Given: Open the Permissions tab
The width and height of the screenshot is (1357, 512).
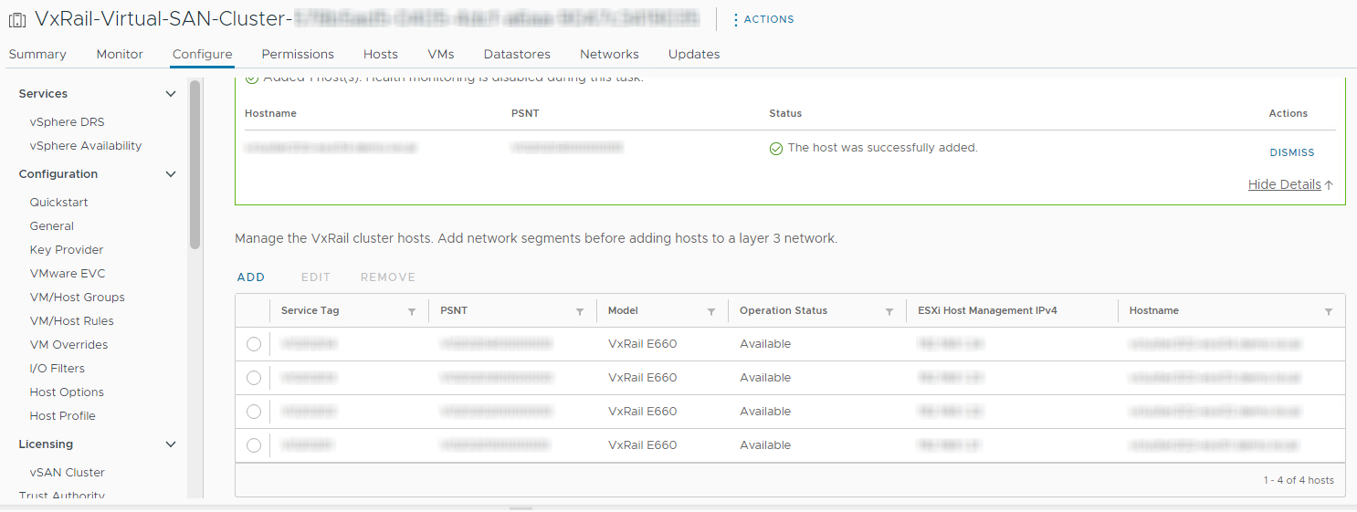Looking at the screenshot, I should pos(298,54).
